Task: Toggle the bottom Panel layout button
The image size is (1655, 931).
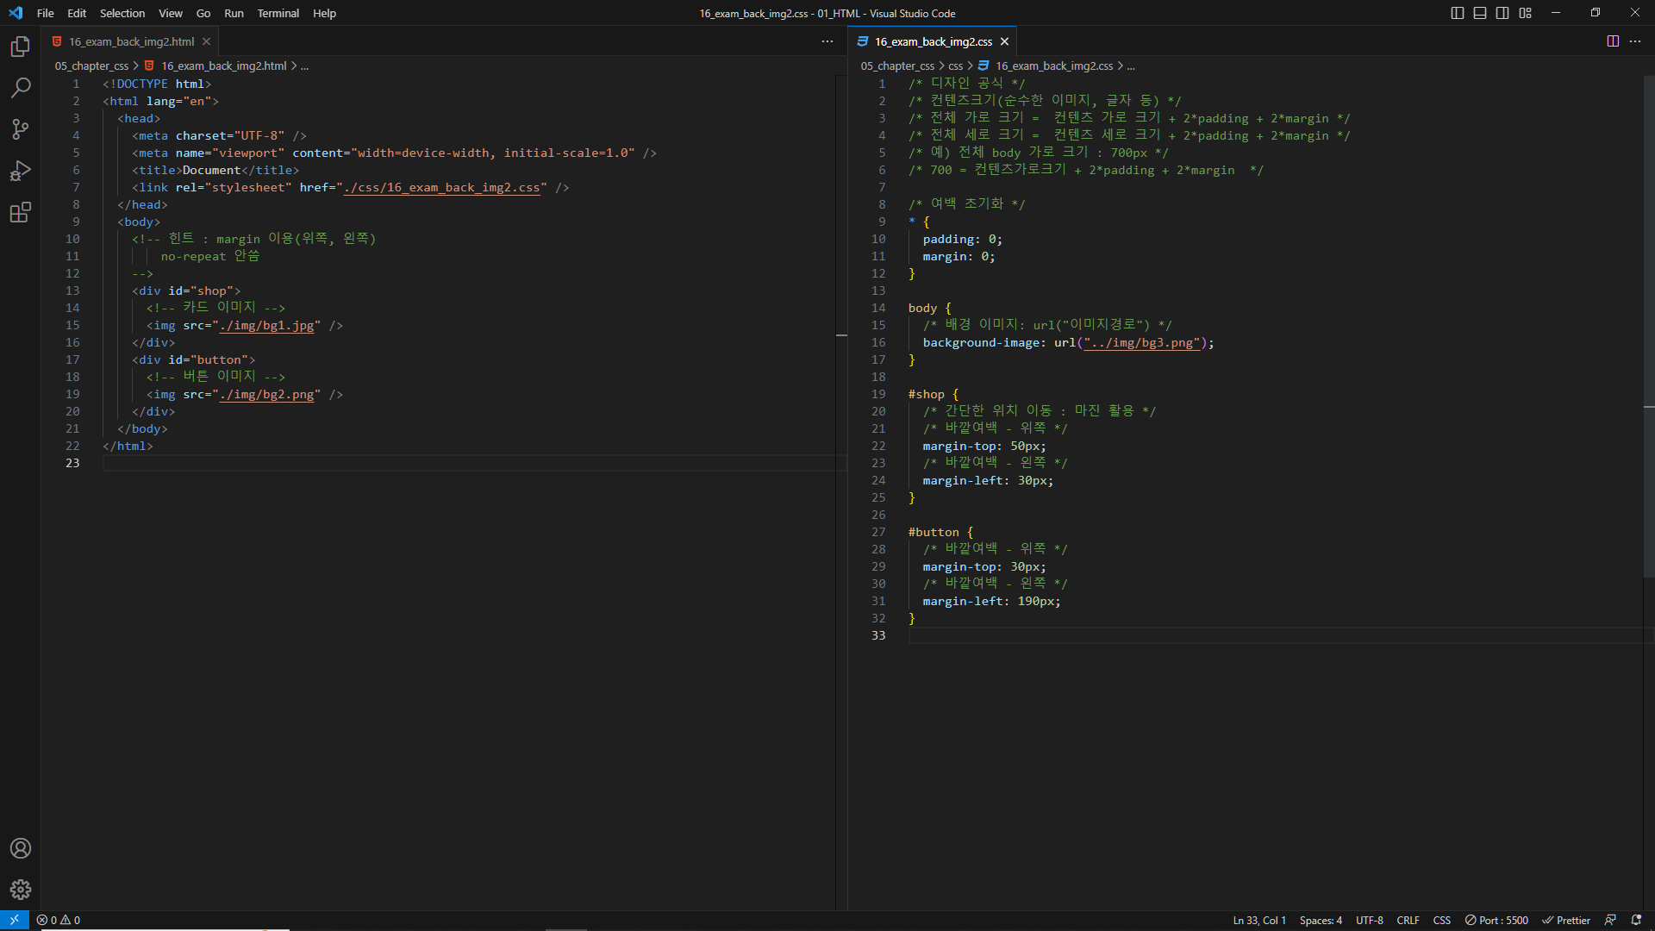Action: click(x=1480, y=13)
